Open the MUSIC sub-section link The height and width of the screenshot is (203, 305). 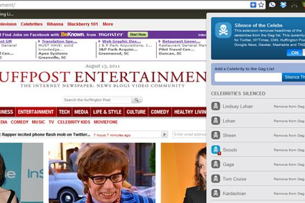[x=38, y=122]
